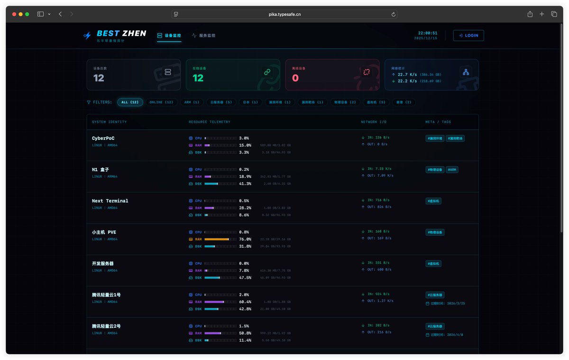The height and width of the screenshot is (360, 569).
Task: Click the 开发服务器 DSK usage bar
Action: pyautogui.click(x=220, y=277)
